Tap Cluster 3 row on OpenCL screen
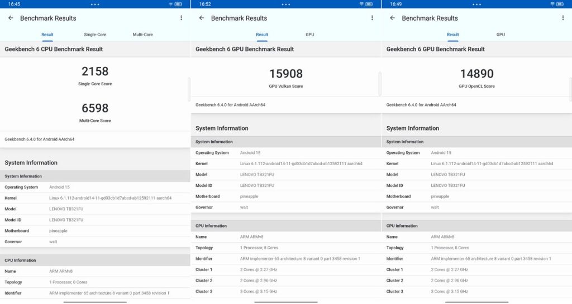Image resolution: width=572 pixels, height=304 pixels. point(477,292)
